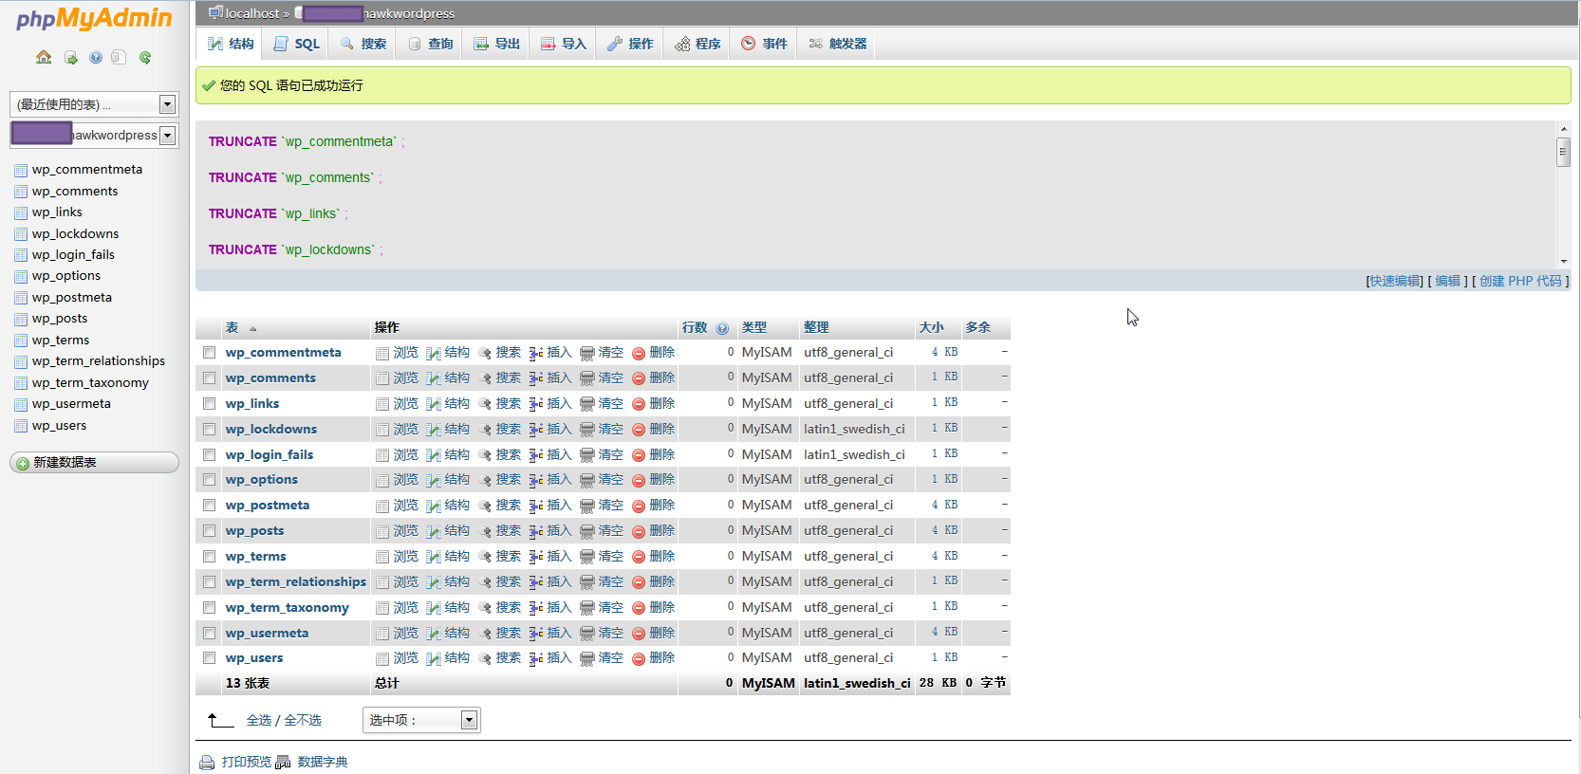Click the phpMyAdmin logo
The height and width of the screenshot is (774, 1581).
click(94, 19)
